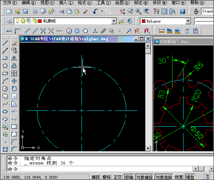This screenshot has width=214, height=180.
Task: Toggle layer on/off light bulb icon
Action: 17,21
